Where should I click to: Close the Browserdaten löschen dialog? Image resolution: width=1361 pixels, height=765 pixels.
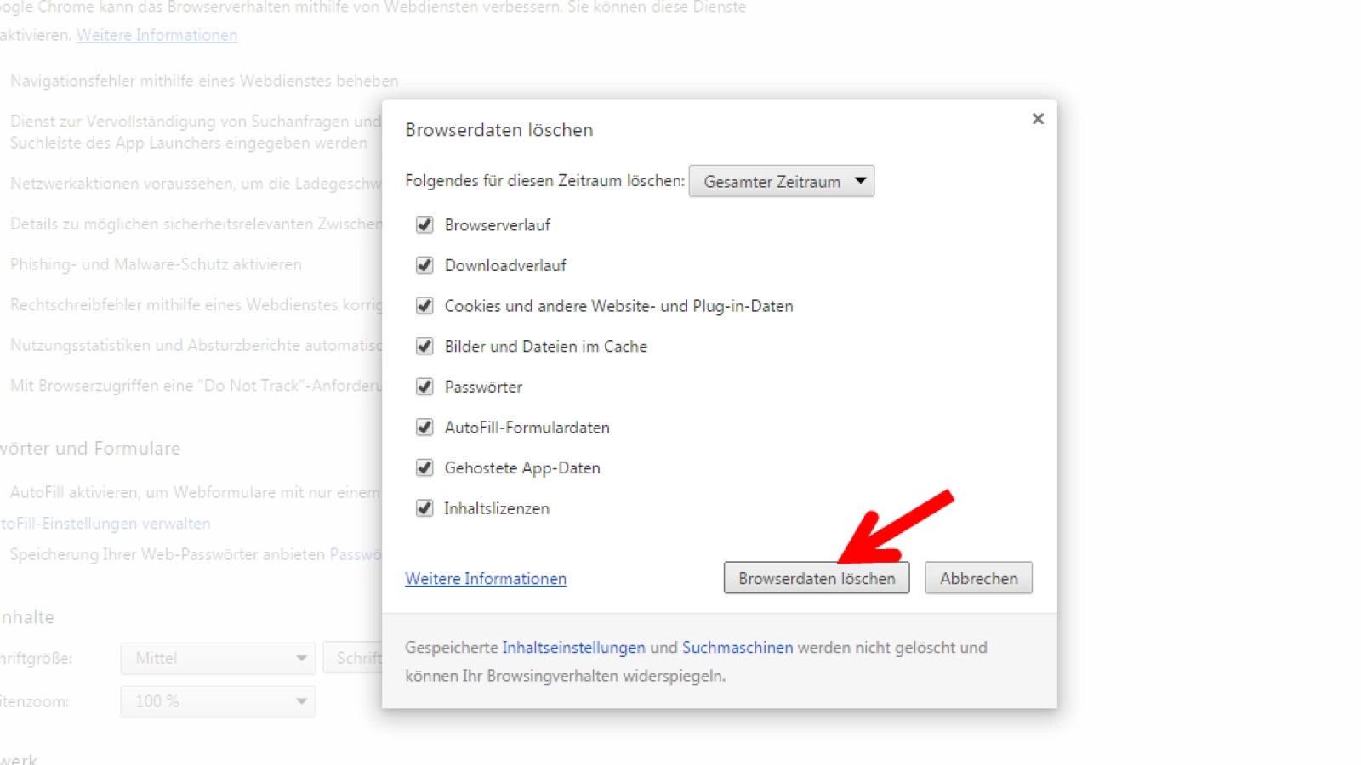coord(1038,119)
